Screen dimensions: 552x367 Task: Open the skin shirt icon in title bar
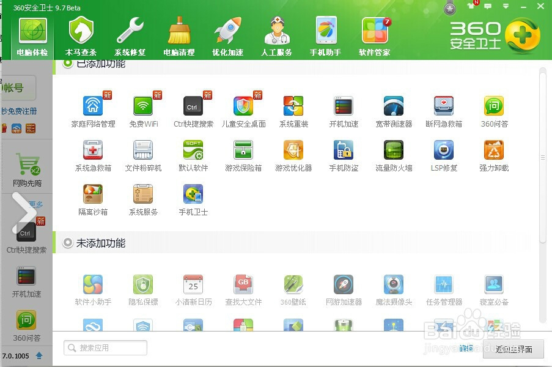point(471,6)
